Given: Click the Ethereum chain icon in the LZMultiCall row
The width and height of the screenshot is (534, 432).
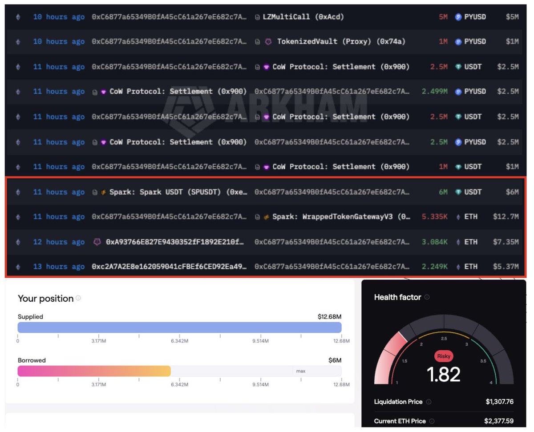Looking at the screenshot, I should [x=18, y=17].
